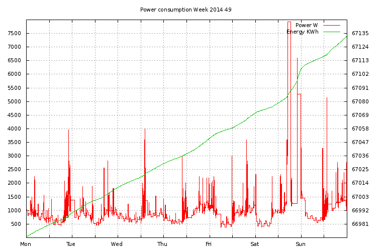Image resolution: width=386 pixels, height=251 pixels.
Task: Click the 4000 W power peak on Wednesday
Action: coord(145,129)
